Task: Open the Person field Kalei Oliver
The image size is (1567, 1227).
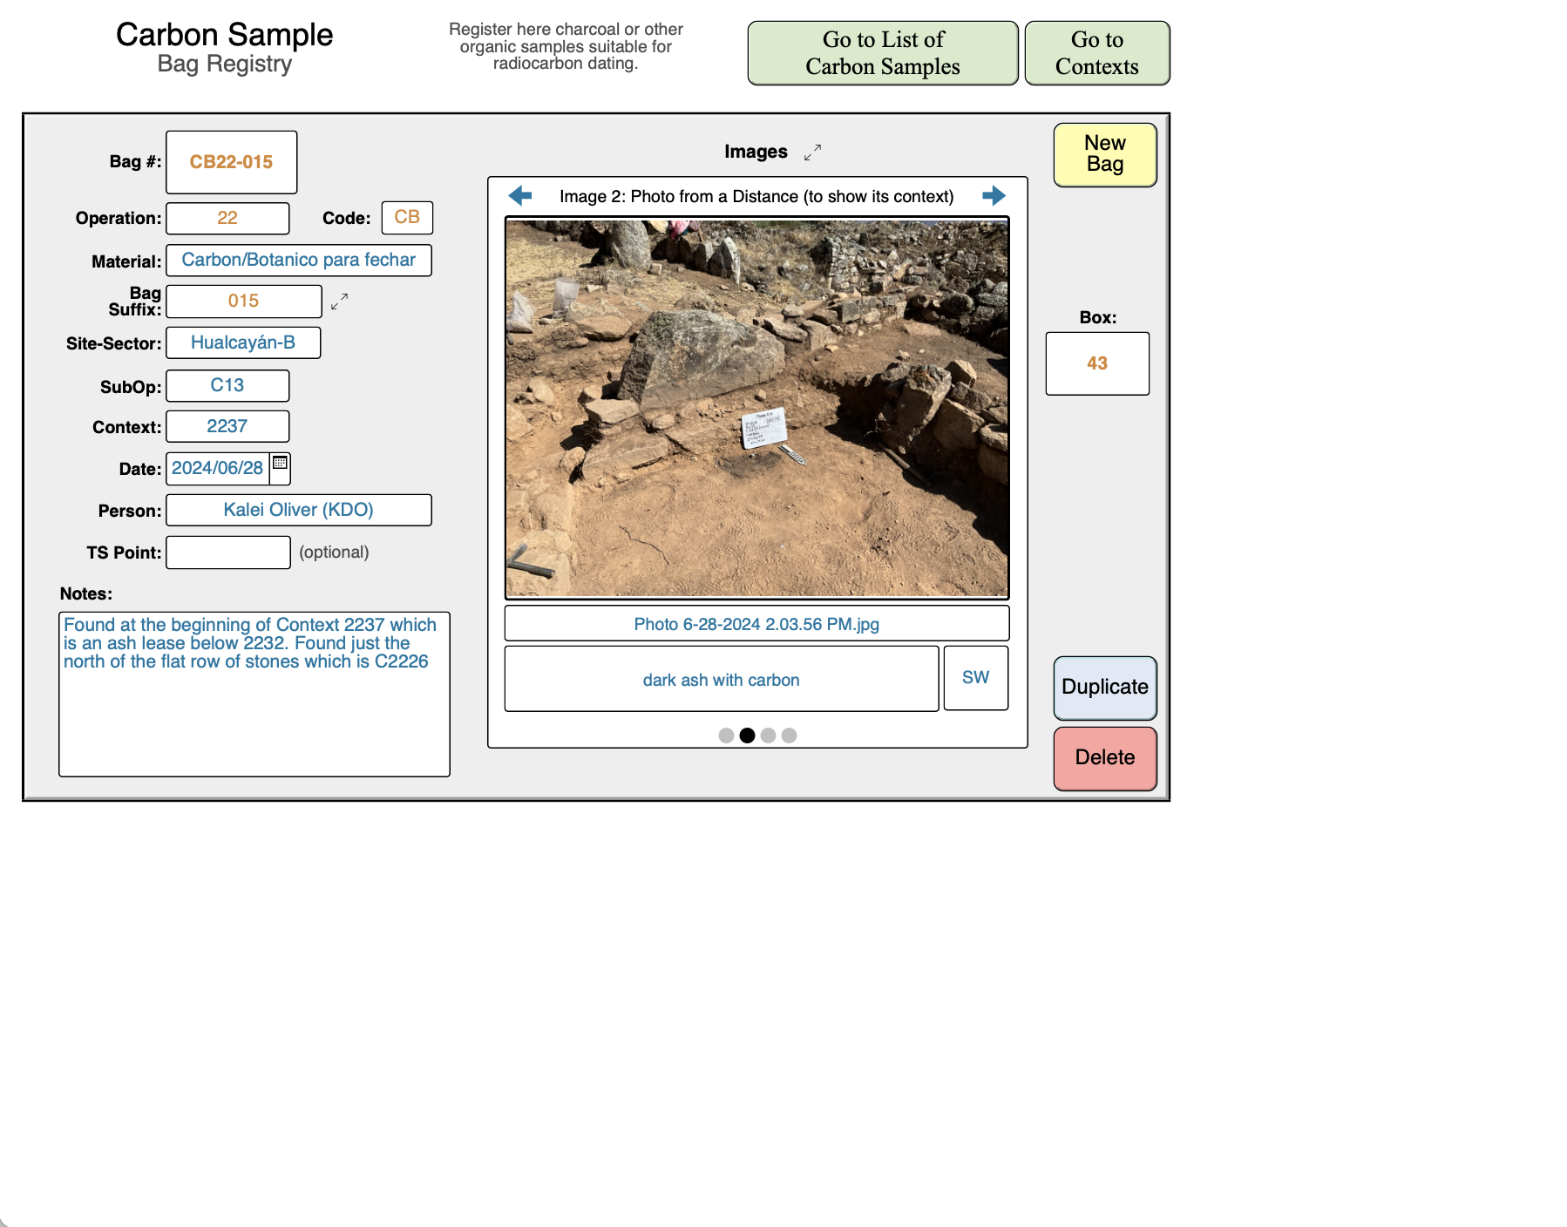Action: point(298,511)
